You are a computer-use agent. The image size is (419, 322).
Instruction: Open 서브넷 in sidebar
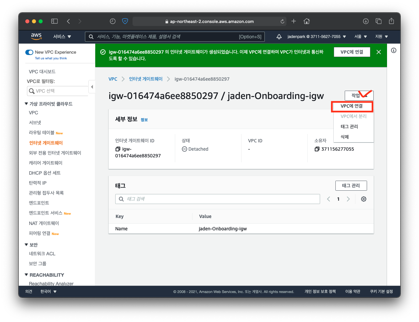(x=35, y=122)
